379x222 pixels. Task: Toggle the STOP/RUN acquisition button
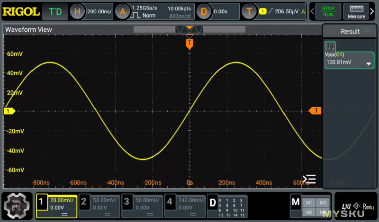pyautogui.click(x=327, y=11)
